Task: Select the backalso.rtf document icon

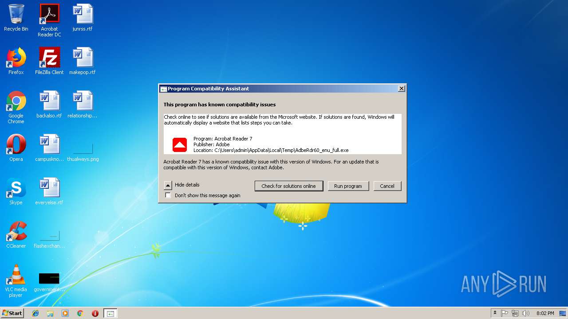Action: tap(49, 105)
